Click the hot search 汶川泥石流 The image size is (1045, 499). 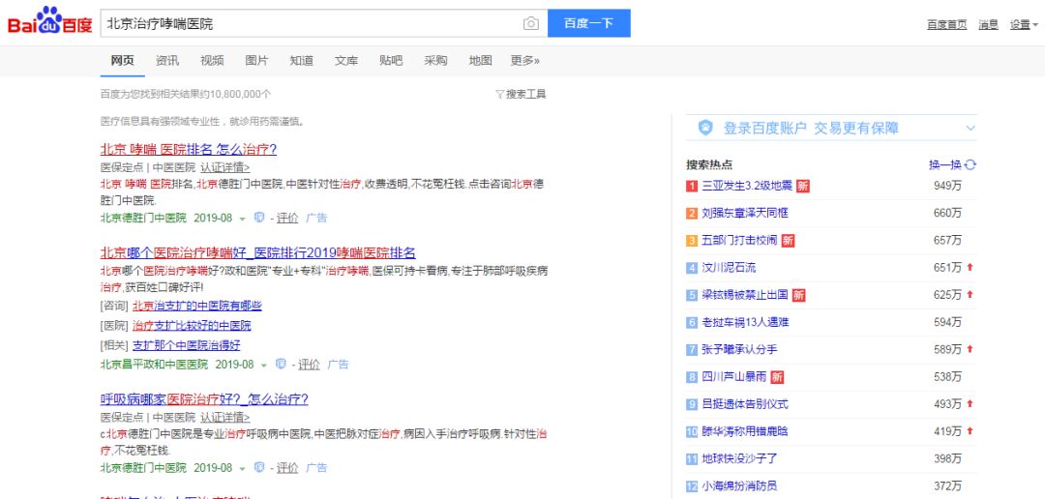click(x=729, y=267)
